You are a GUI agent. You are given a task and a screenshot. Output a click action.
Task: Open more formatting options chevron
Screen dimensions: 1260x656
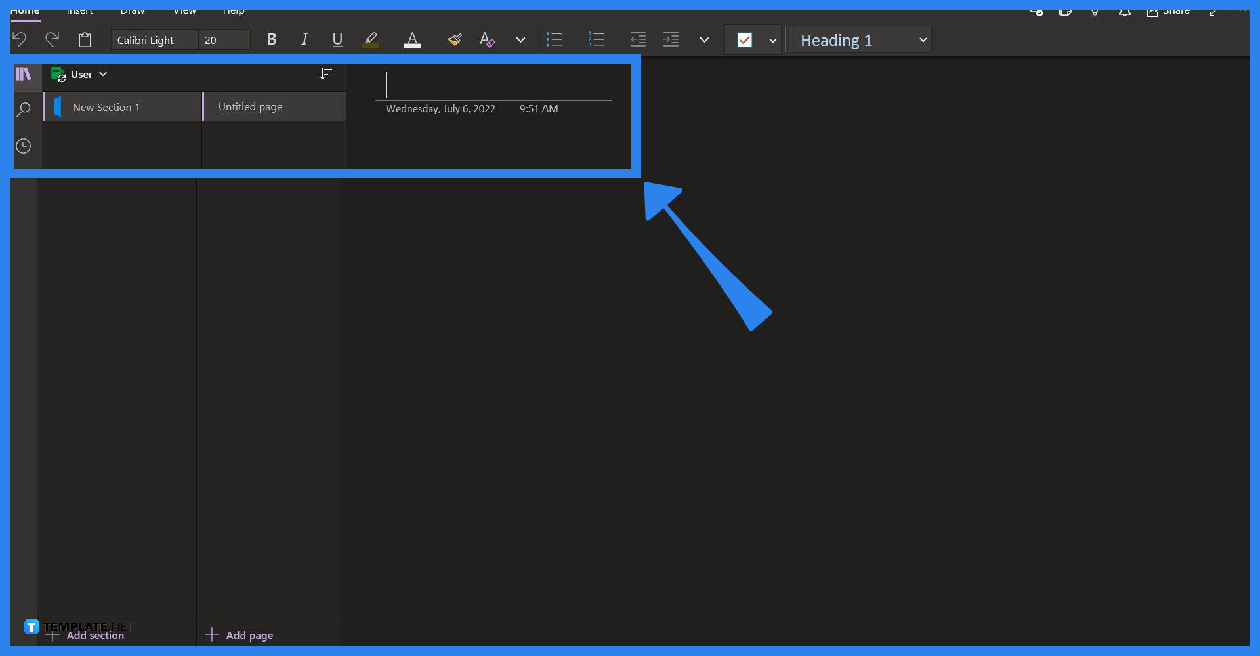click(520, 39)
